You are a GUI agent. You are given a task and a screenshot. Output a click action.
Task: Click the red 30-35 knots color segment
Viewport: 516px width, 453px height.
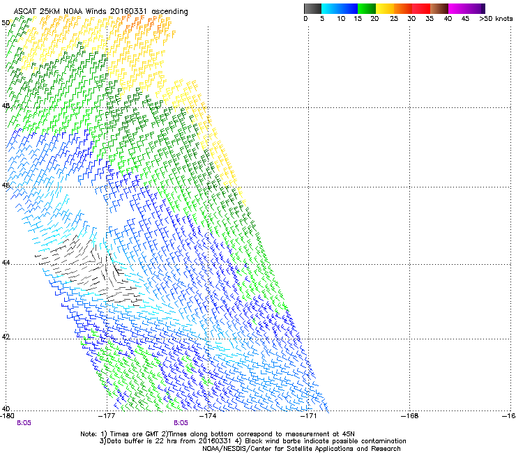click(x=421, y=8)
